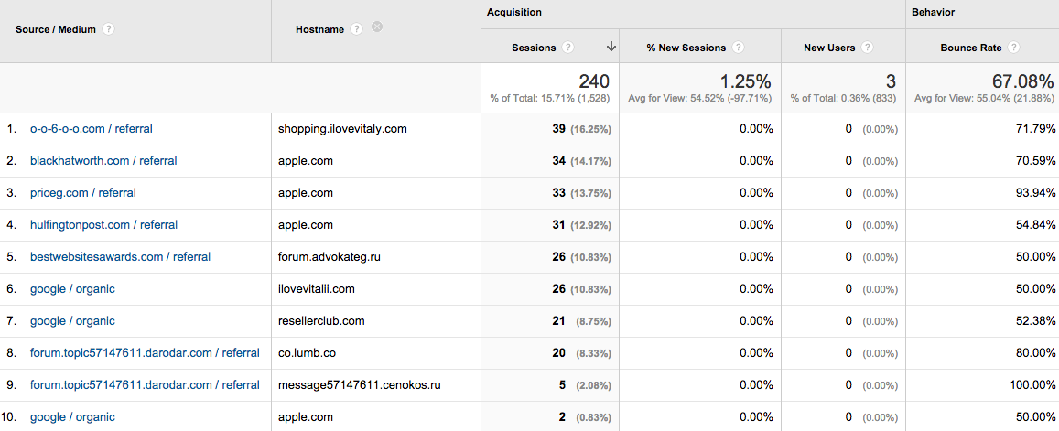
Task: Click sessions value 20 (8.33%)
Action: [581, 352]
